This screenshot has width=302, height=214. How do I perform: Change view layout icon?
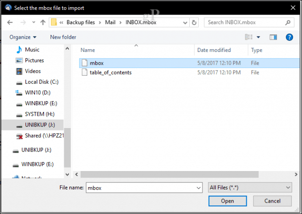pos(249,37)
